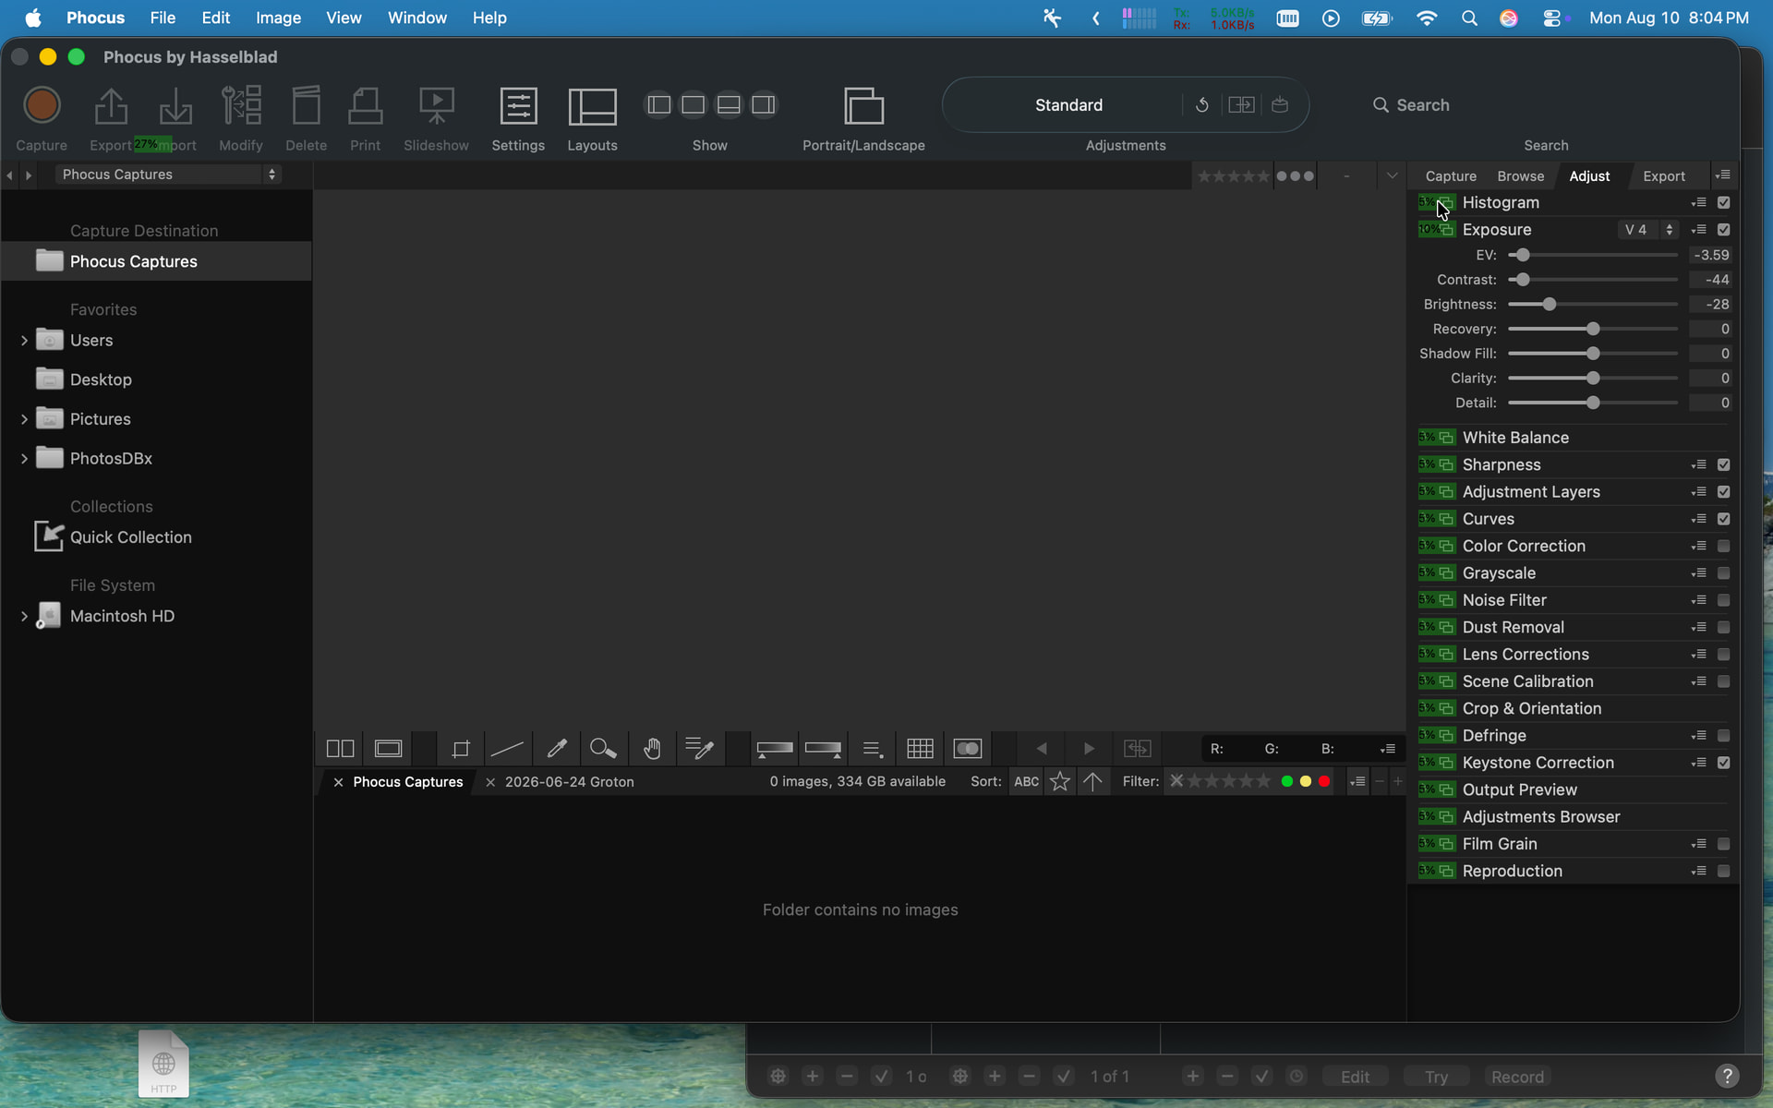Click the Search field
The image size is (1773, 1108).
tap(1422, 105)
